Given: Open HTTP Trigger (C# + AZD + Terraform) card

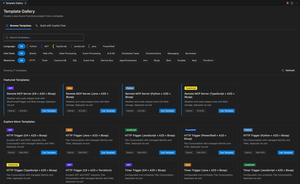Looking at the screenshot, I should (x=91, y=172).
